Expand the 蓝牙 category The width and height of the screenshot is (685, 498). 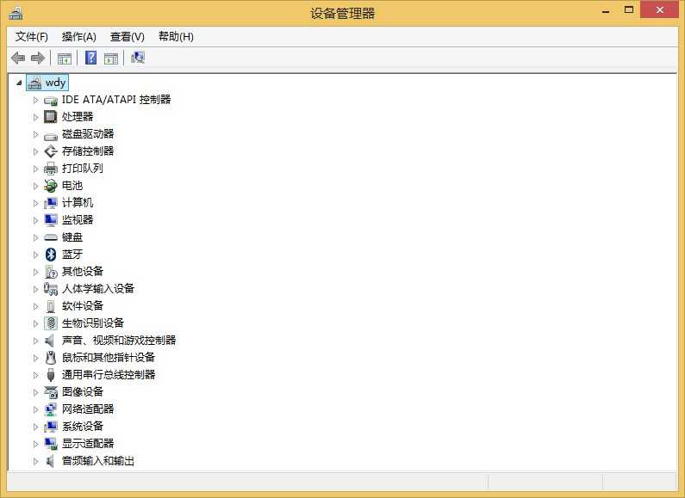36,255
